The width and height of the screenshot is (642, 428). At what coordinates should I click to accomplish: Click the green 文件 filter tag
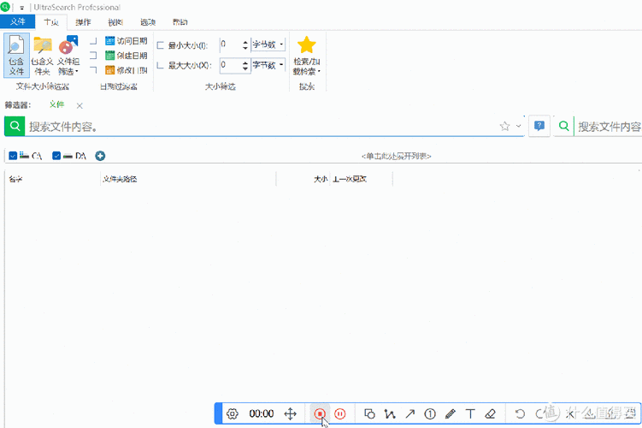[x=56, y=105]
